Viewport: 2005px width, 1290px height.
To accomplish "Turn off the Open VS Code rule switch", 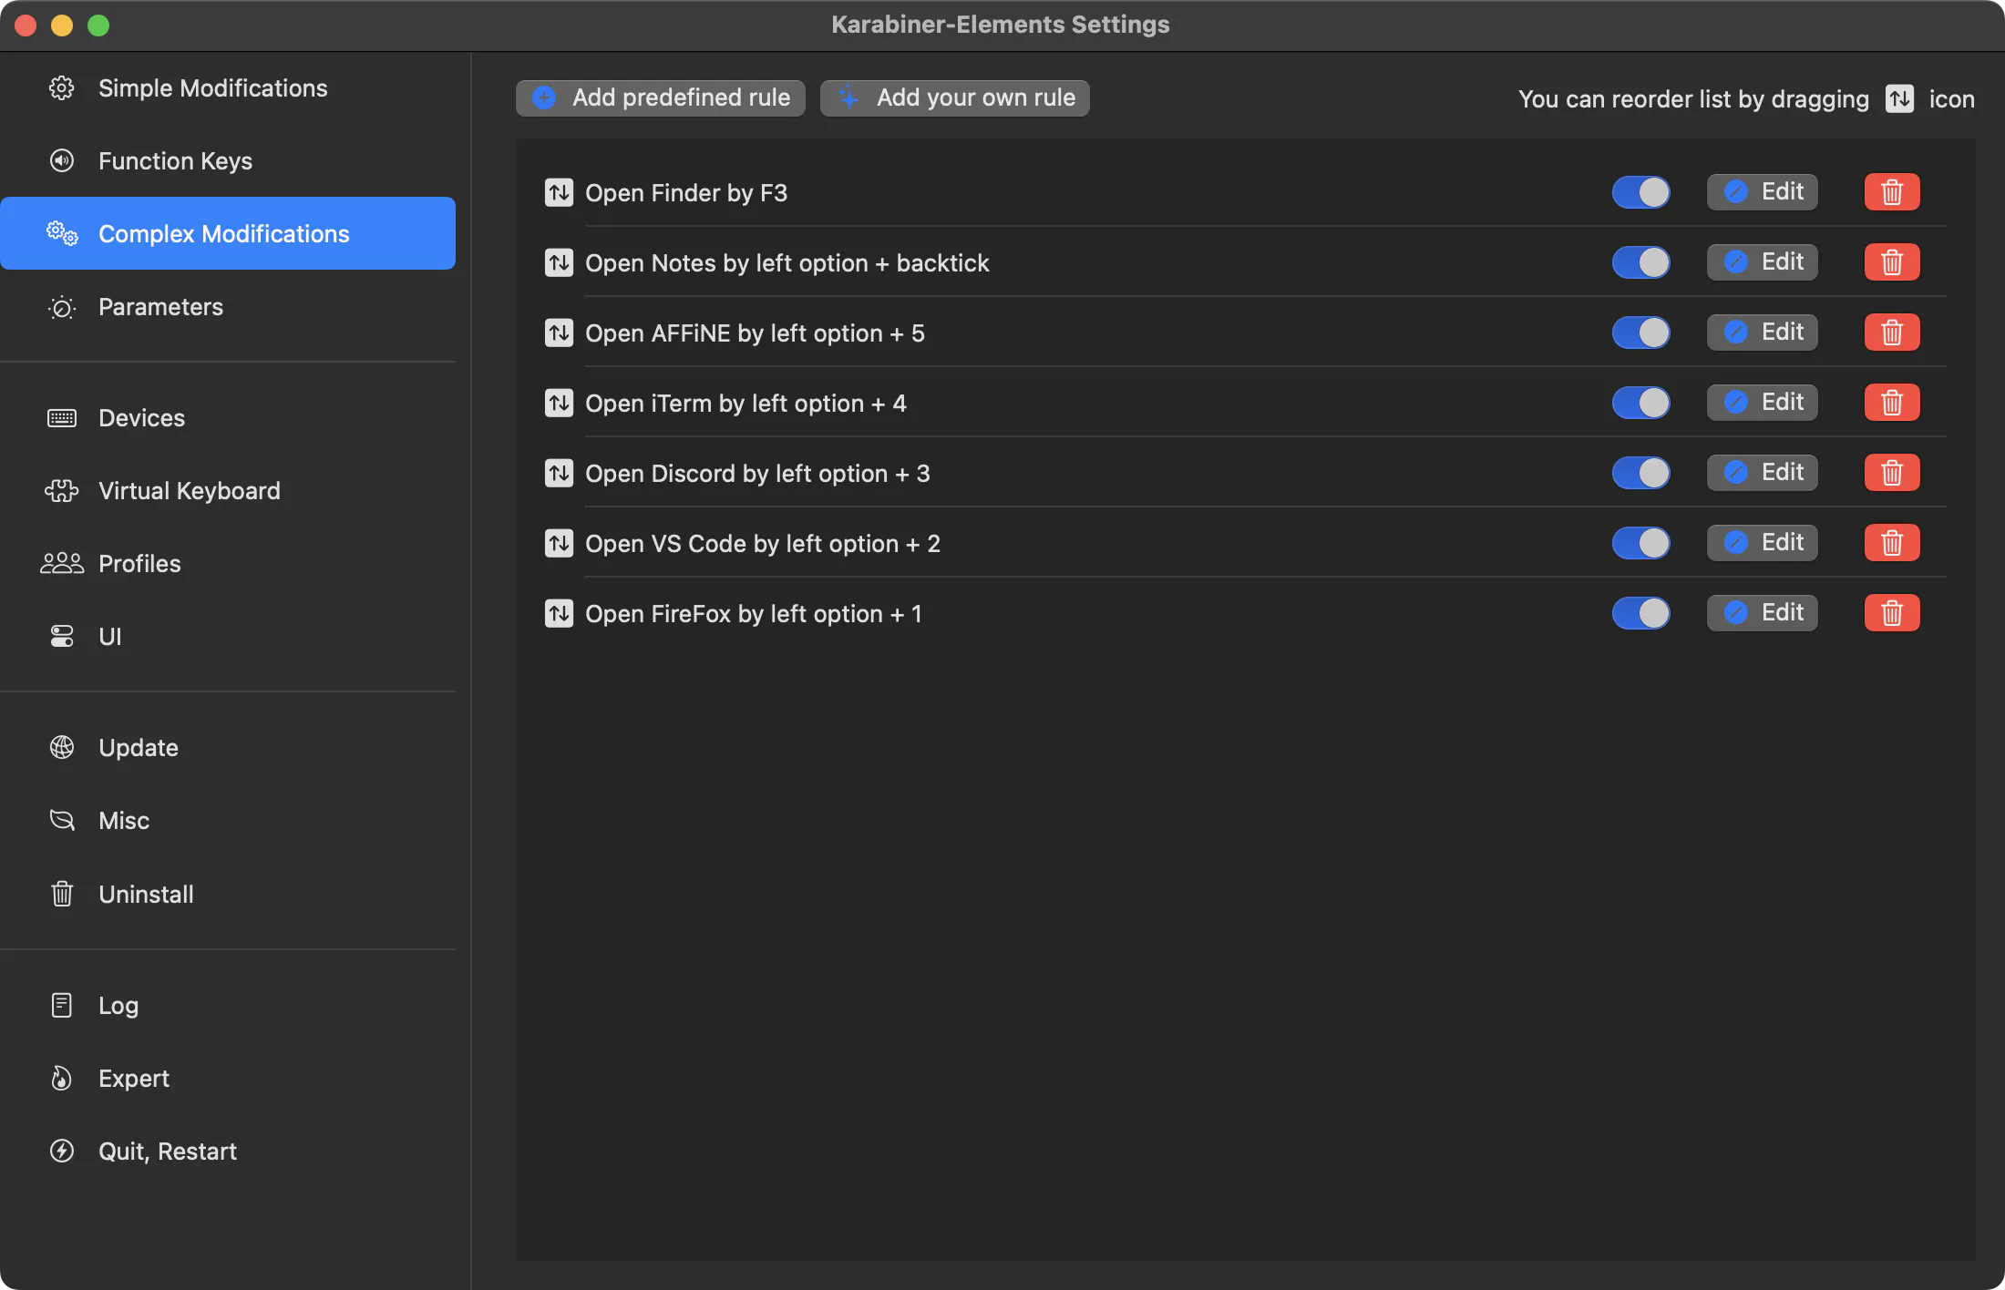I will 1640,543.
